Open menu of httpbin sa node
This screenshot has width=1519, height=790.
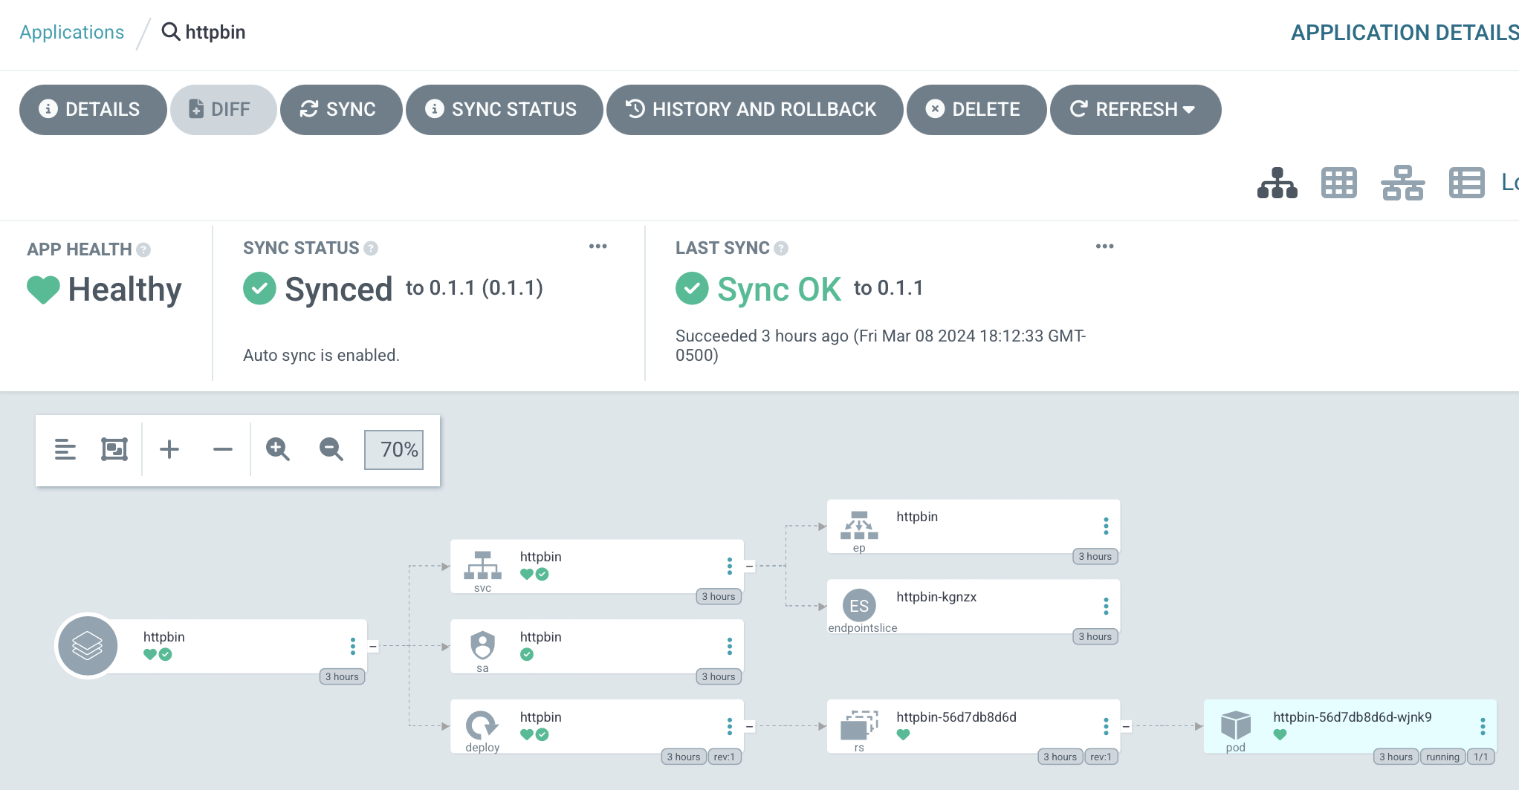pos(729,646)
